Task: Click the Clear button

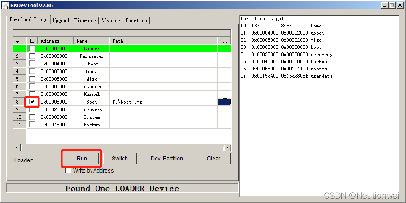Action: click(x=214, y=159)
